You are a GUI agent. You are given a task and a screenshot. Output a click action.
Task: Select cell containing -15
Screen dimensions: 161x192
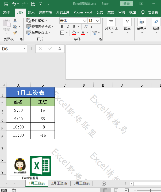(43, 135)
